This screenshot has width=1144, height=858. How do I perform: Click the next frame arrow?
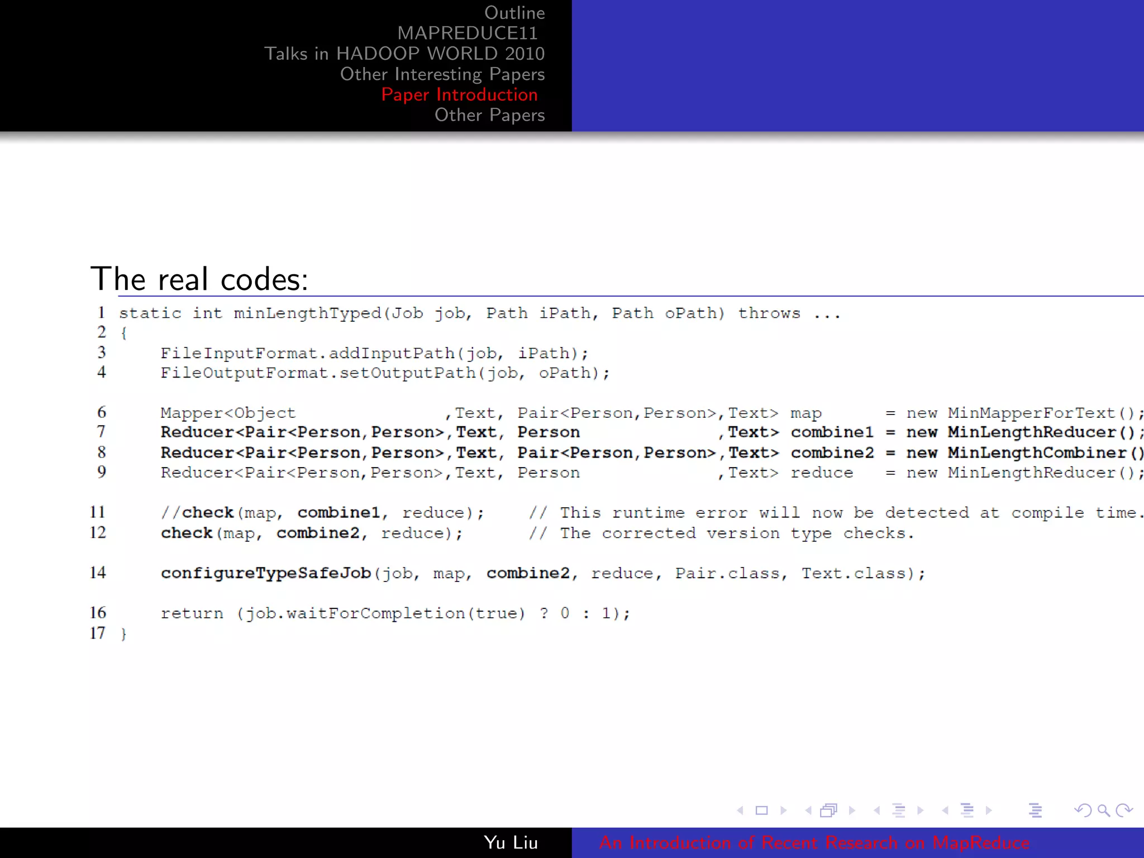coord(852,811)
